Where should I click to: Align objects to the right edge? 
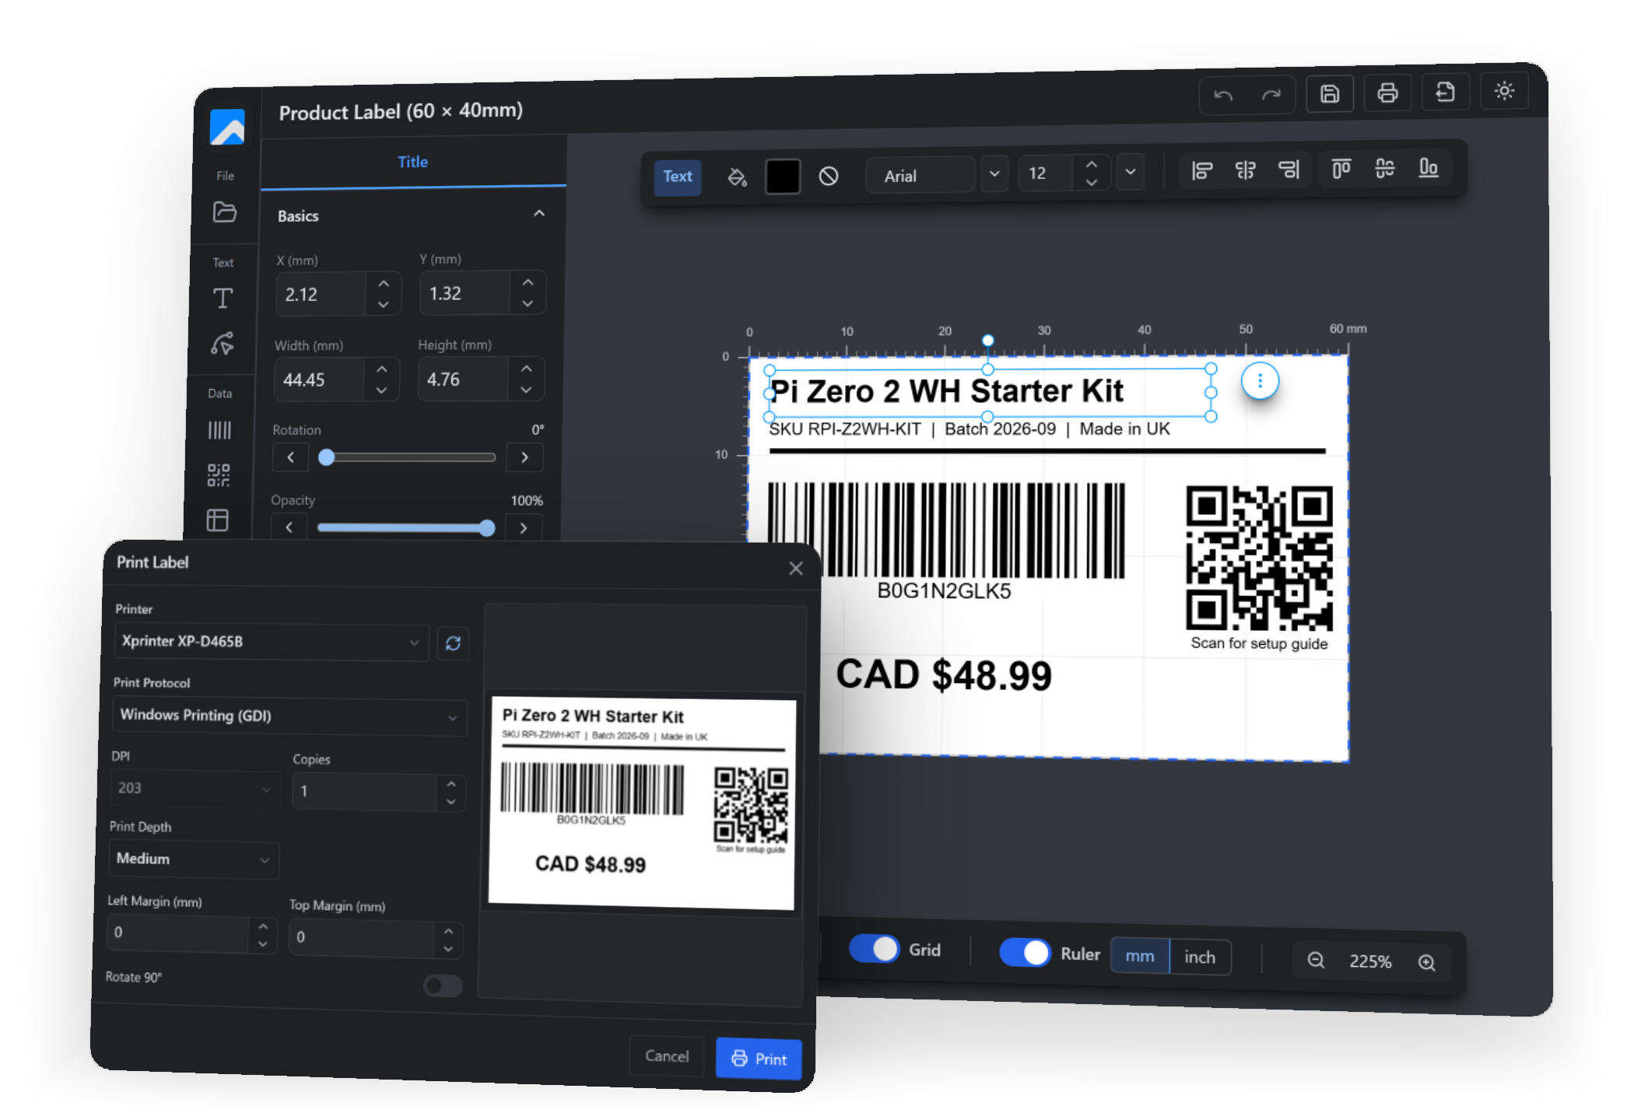coord(1289,169)
